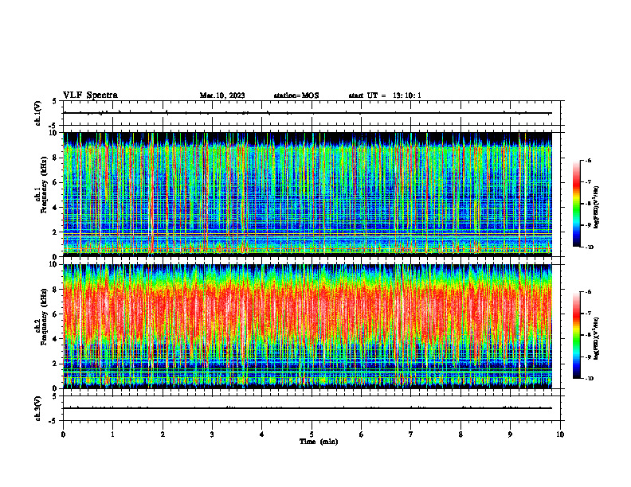Click the "ch.1(V)" waveform axis label
Screen dimensions: 631x487
click(38, 113)
